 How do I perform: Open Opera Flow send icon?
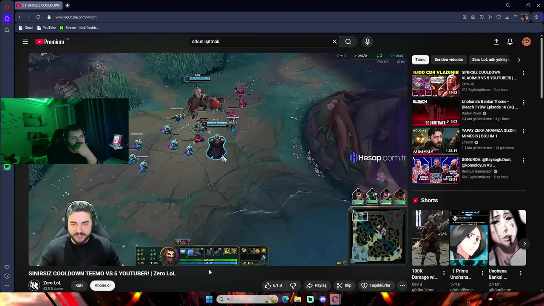[490, 17]
